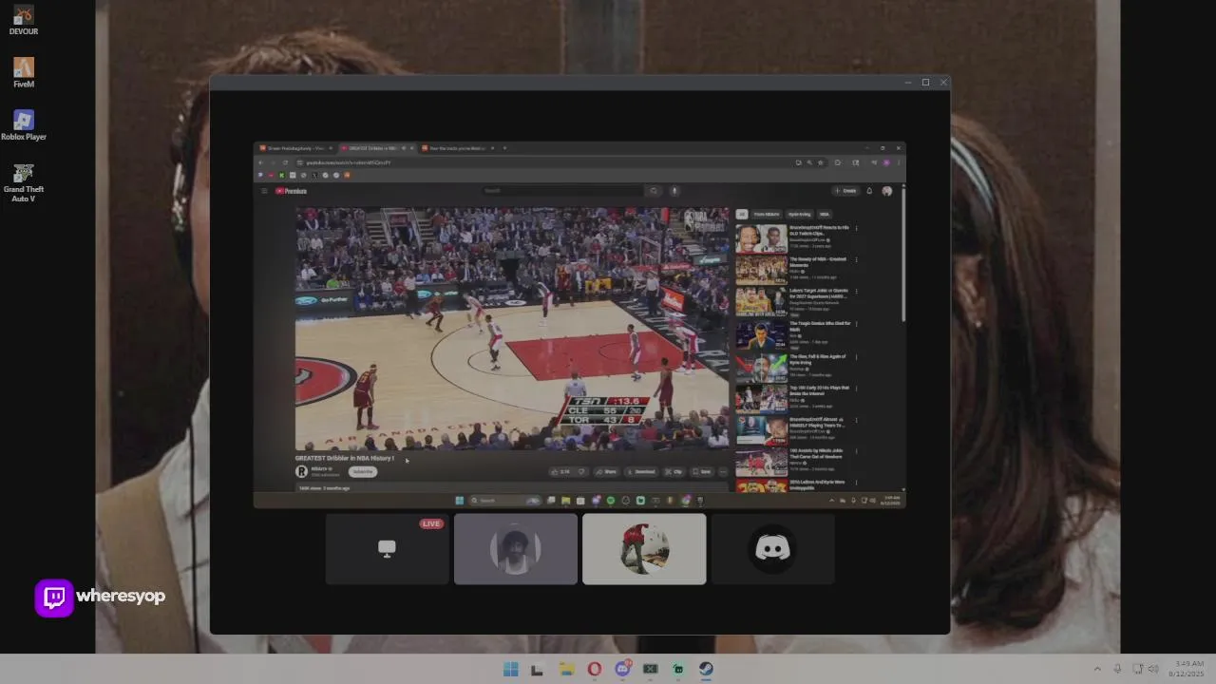Screen dimensions: 1216x684
Task: Open the YouTube account avatar in stream
Action: [x=887, y=191]
